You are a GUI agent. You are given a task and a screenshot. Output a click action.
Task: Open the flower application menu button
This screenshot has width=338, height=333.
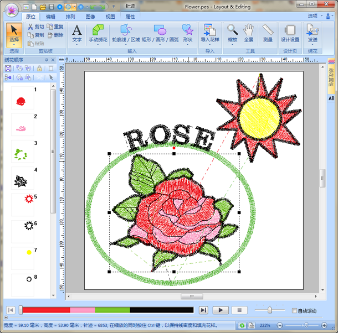coord(12,10)
